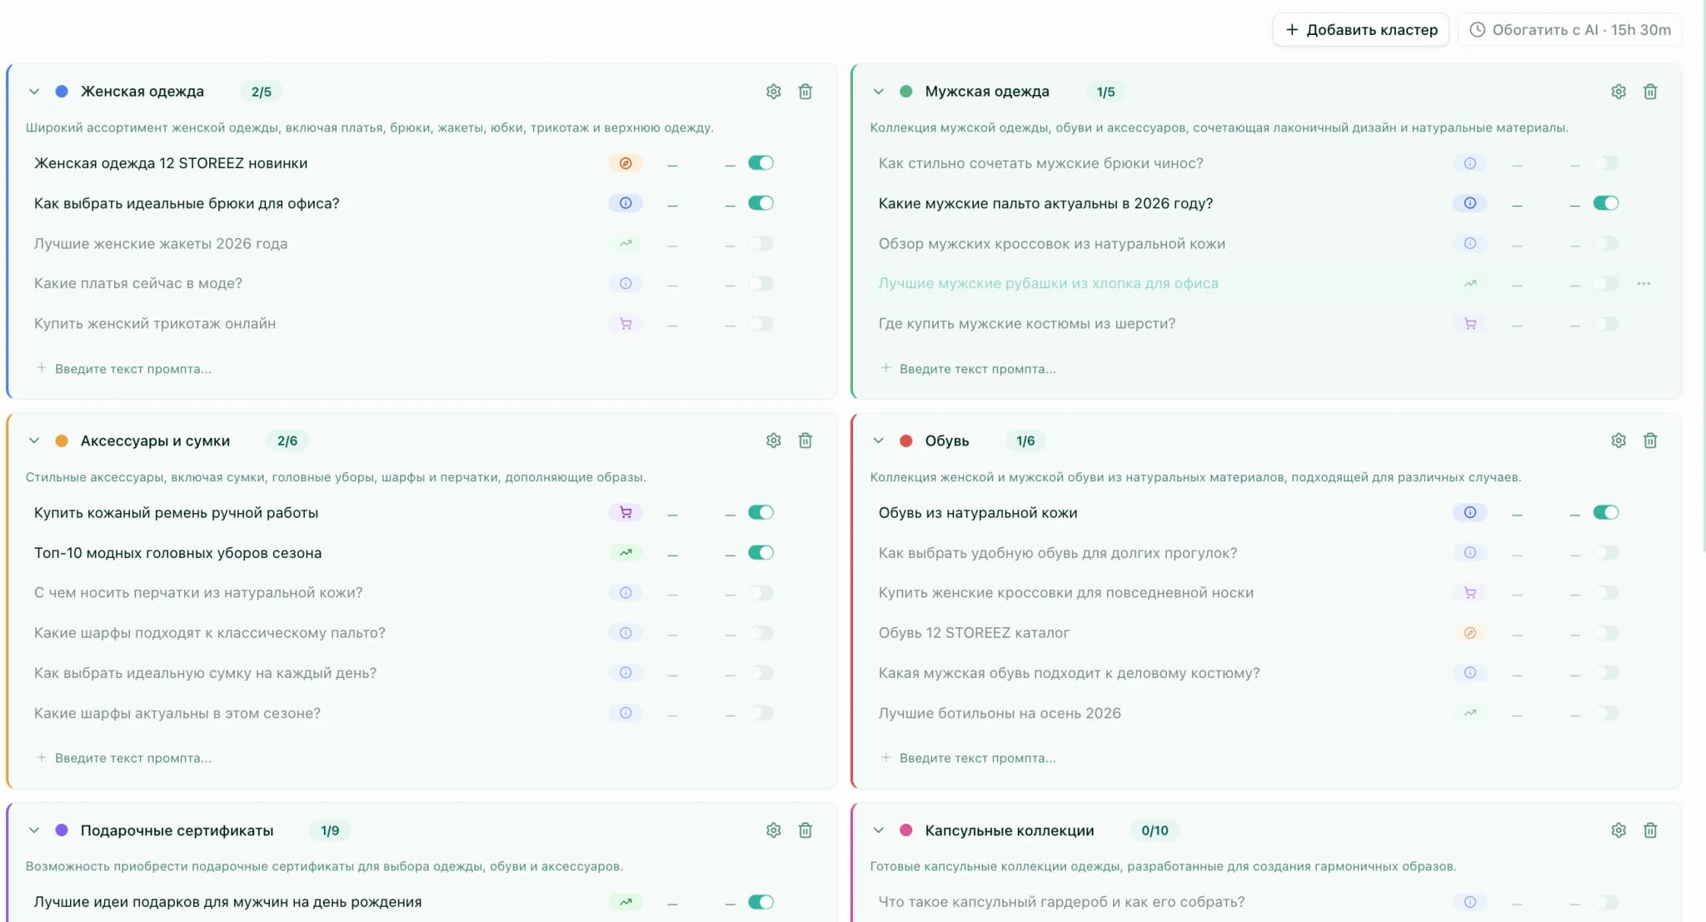The height and width of the screenshot is (922, 1706).
Task: Click the orange brand icon near Женская одежда 12 STOREEZ новинки
Action: pyautogui.click(x=626, y=163)
